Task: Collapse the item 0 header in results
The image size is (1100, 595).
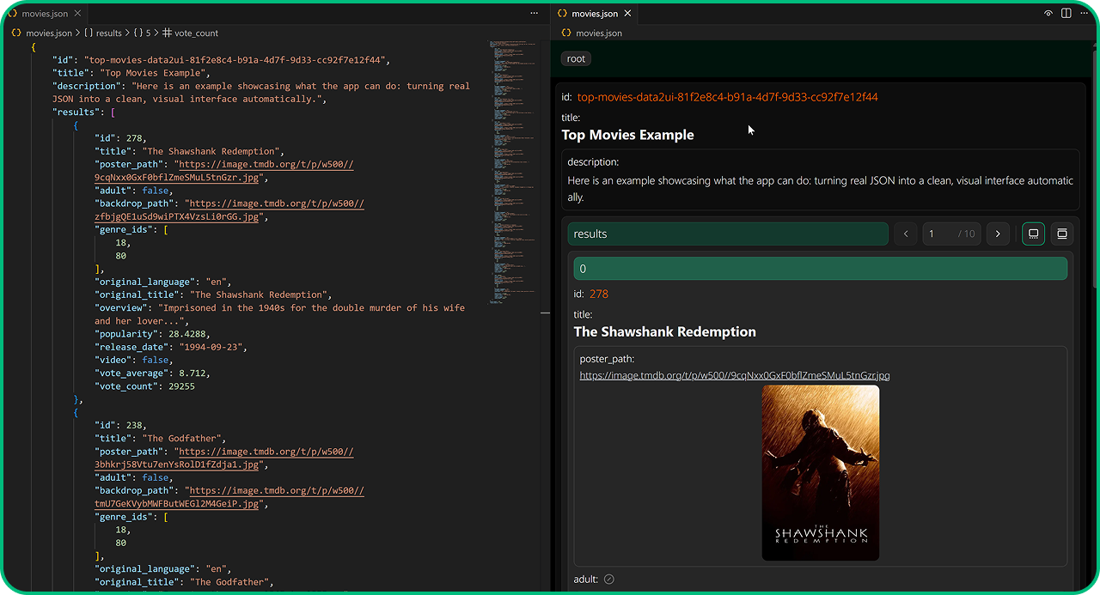Action: (x=820, y=268)
